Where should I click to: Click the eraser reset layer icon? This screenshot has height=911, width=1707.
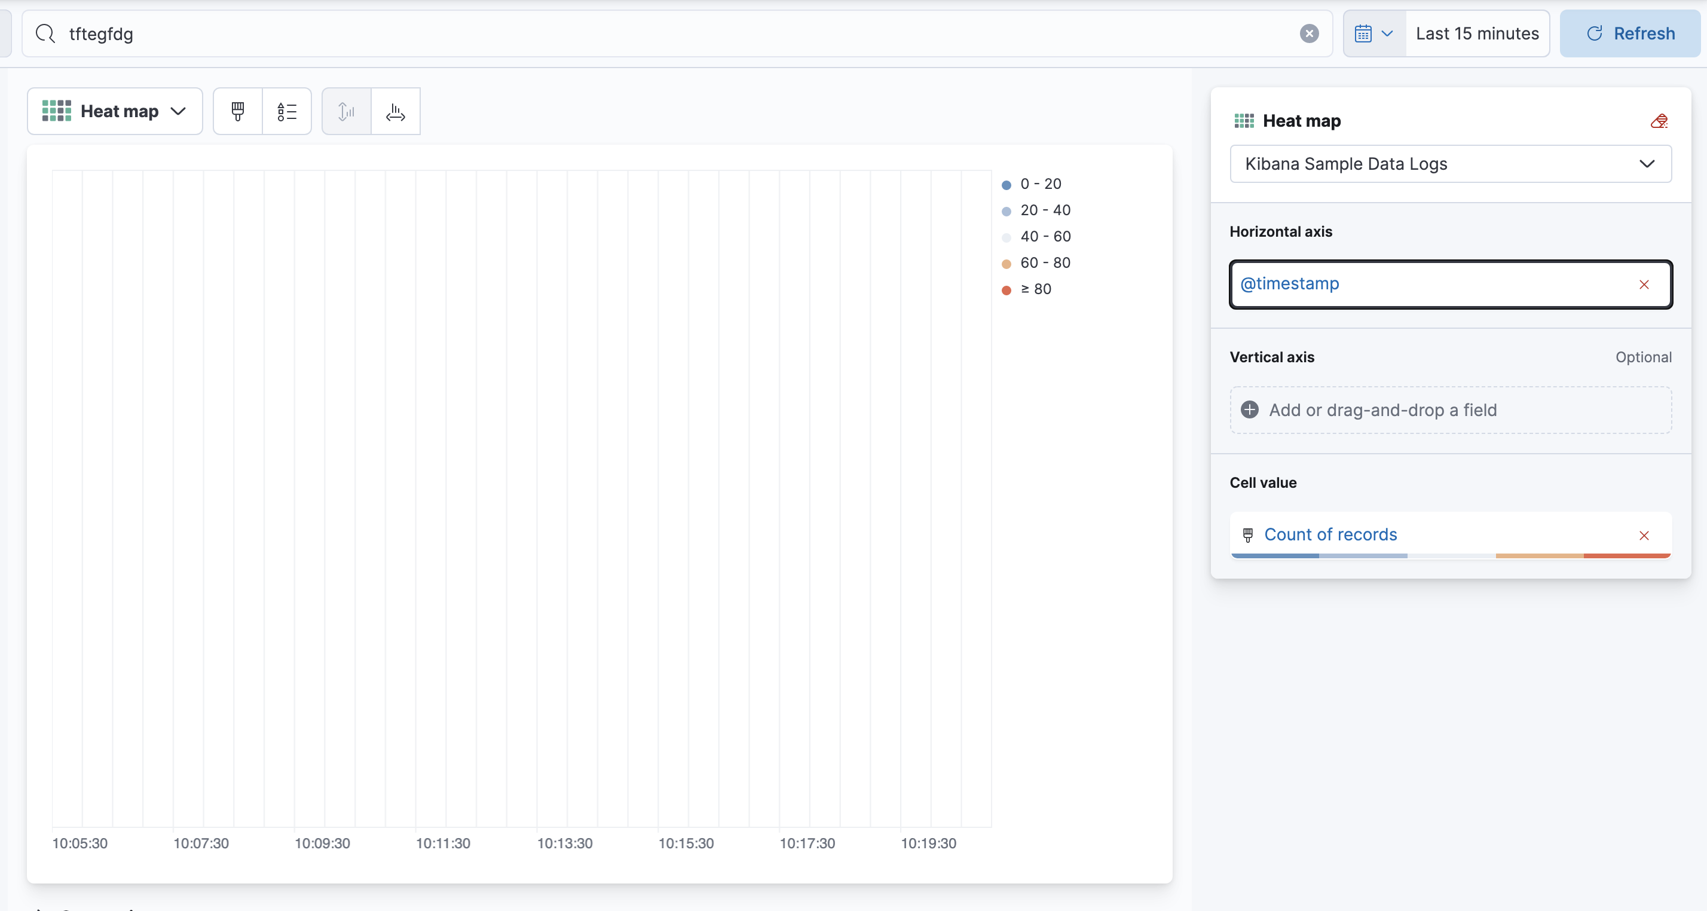(1659, 121)
